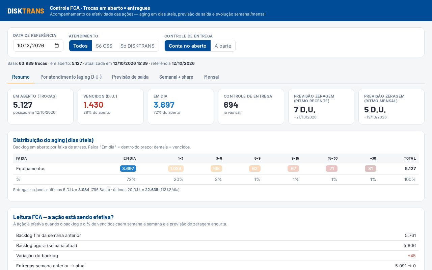The height and width of the screenshot is (270, 432).
Task: Click the Data de referência date field
Action: pos(38,46)
